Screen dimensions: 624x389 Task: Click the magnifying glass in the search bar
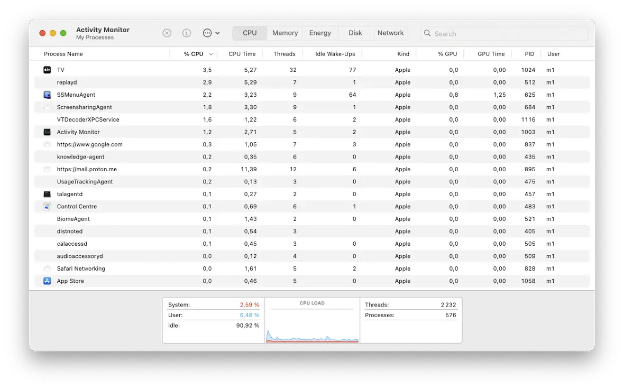click(426, 33)
